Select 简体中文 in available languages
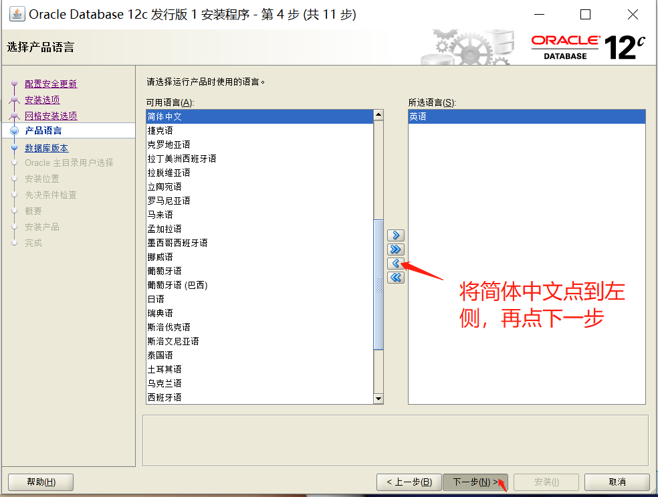This screenshot has width=658, height=497. point(259,116)
